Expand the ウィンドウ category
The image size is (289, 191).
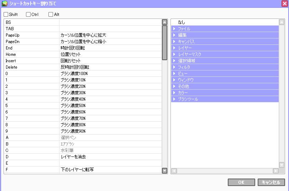coord(174,80)
